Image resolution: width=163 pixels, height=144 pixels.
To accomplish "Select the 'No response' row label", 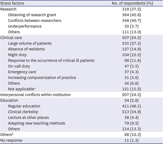I will coord(11,140).
